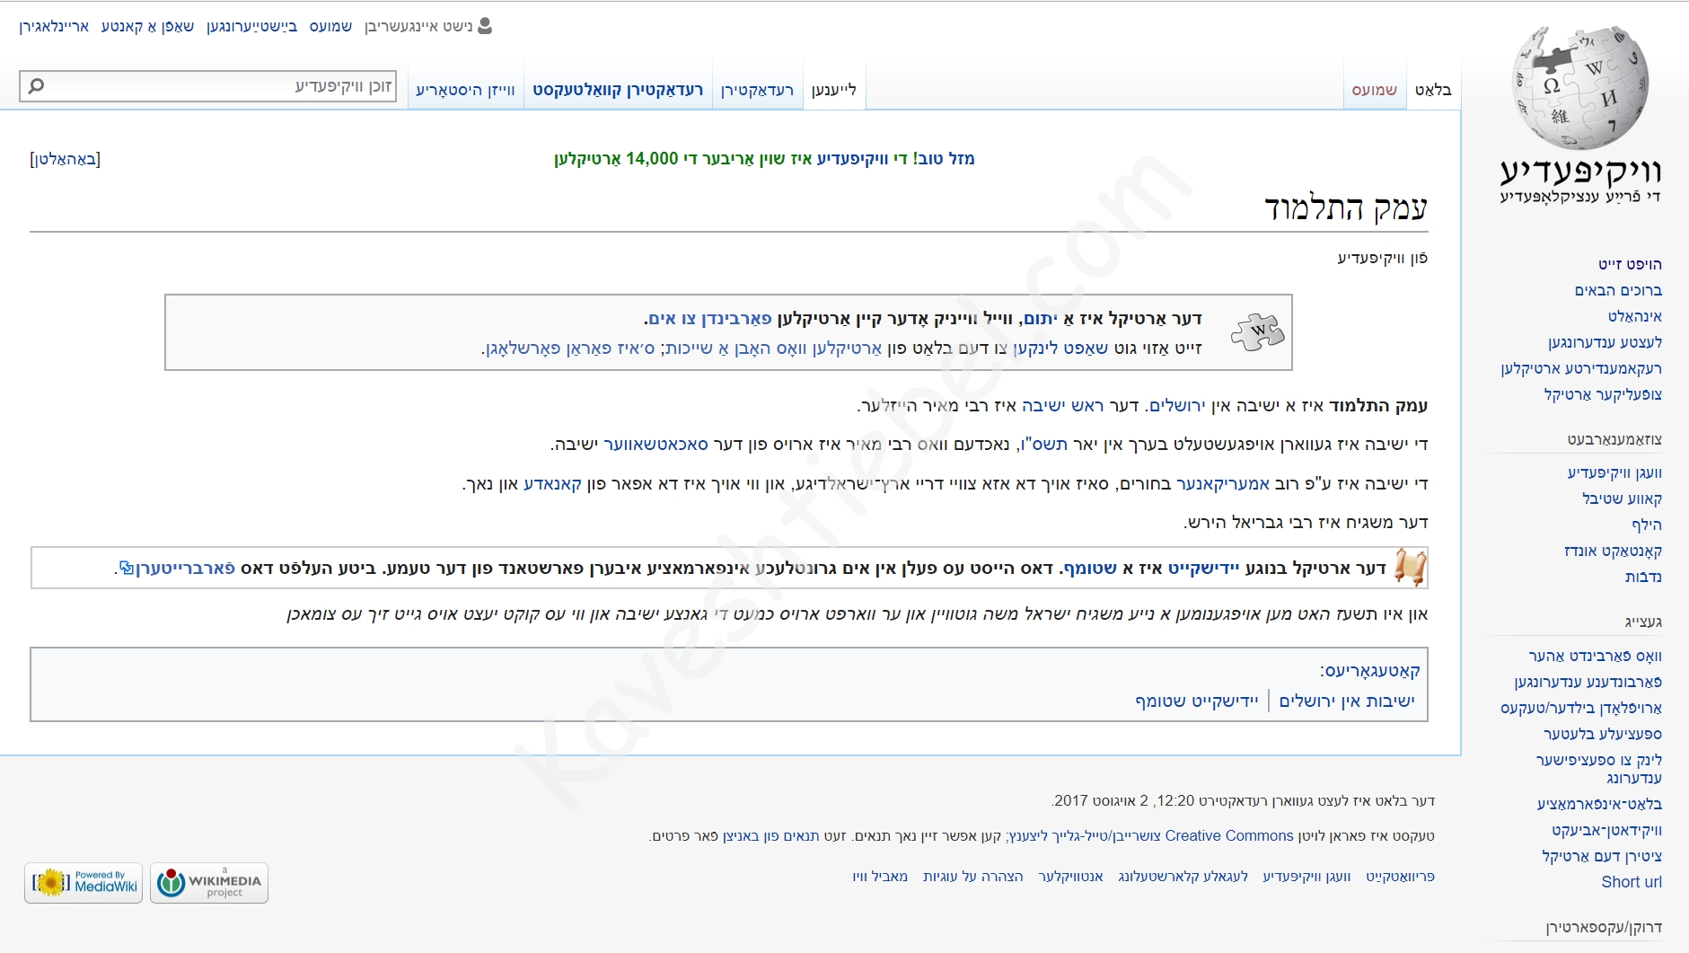Click the אריינלאגירן login link
Image resolution: width=1689 pixels, height=953 pixels.
tap(54, 26)
